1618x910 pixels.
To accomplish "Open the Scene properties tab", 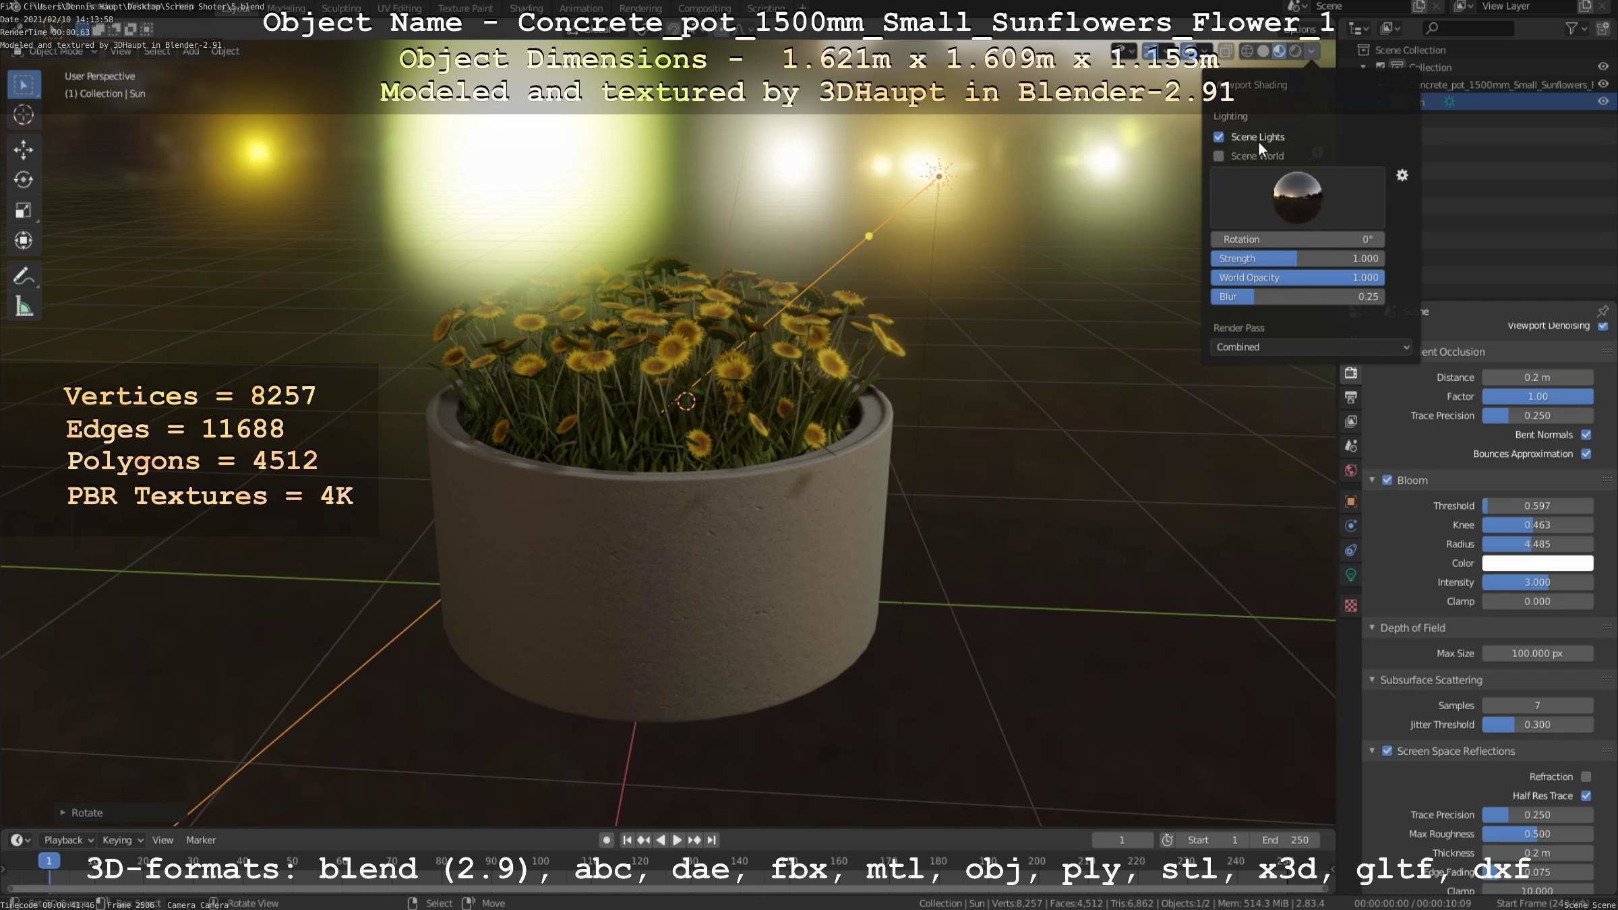I will pyautogui.click(x=1351, y=446).
